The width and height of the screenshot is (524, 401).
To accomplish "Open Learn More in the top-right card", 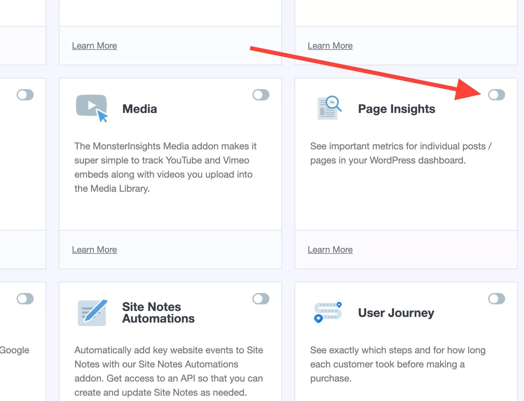I will [330, 45].
